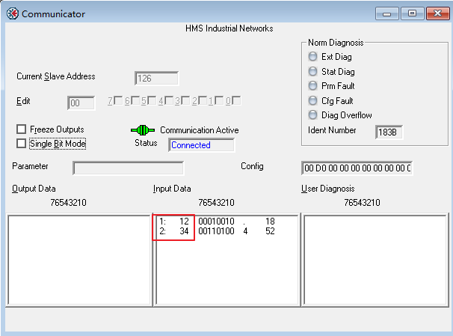The image size is (453, 336).
Task: Close the Communicator window
Action: pos(438,13)
